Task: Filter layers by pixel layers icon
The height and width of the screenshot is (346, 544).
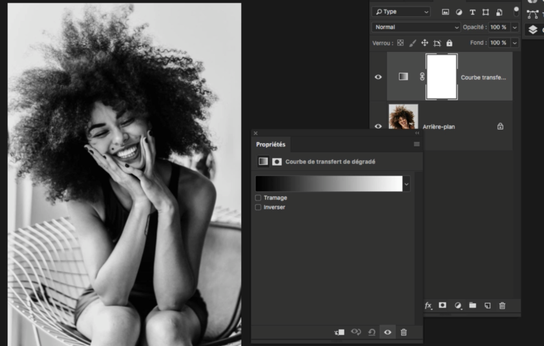Action: point(445,12)
